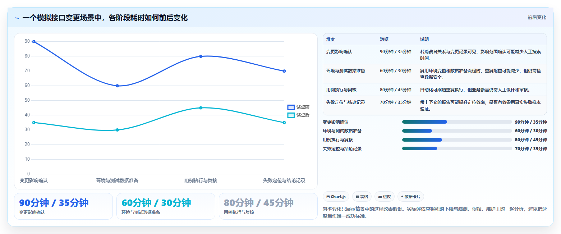Select the 变更影响确认 table row name
This screenshot has height=234, width=561.
[x=339, y=52]
